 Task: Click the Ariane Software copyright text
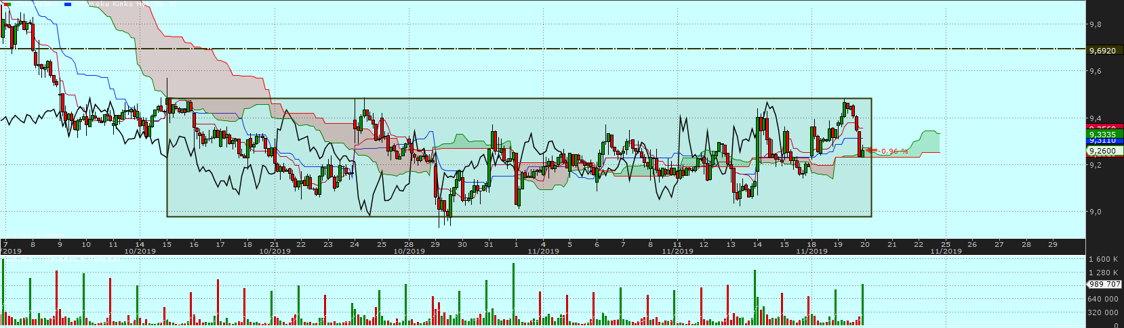[x=34, y=235]
